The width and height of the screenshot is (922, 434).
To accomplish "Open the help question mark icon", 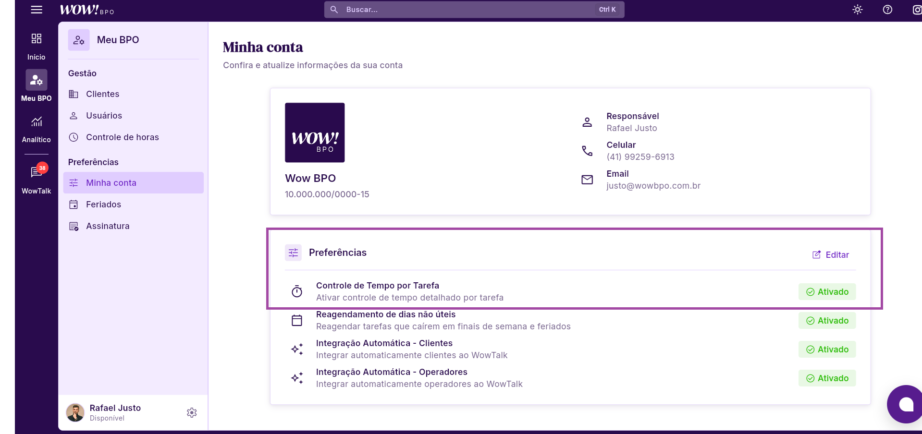I will coord(887,10).
